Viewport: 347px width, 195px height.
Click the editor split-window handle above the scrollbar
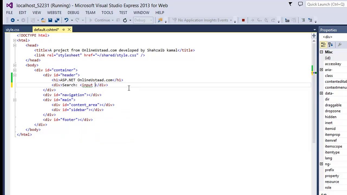314,35
